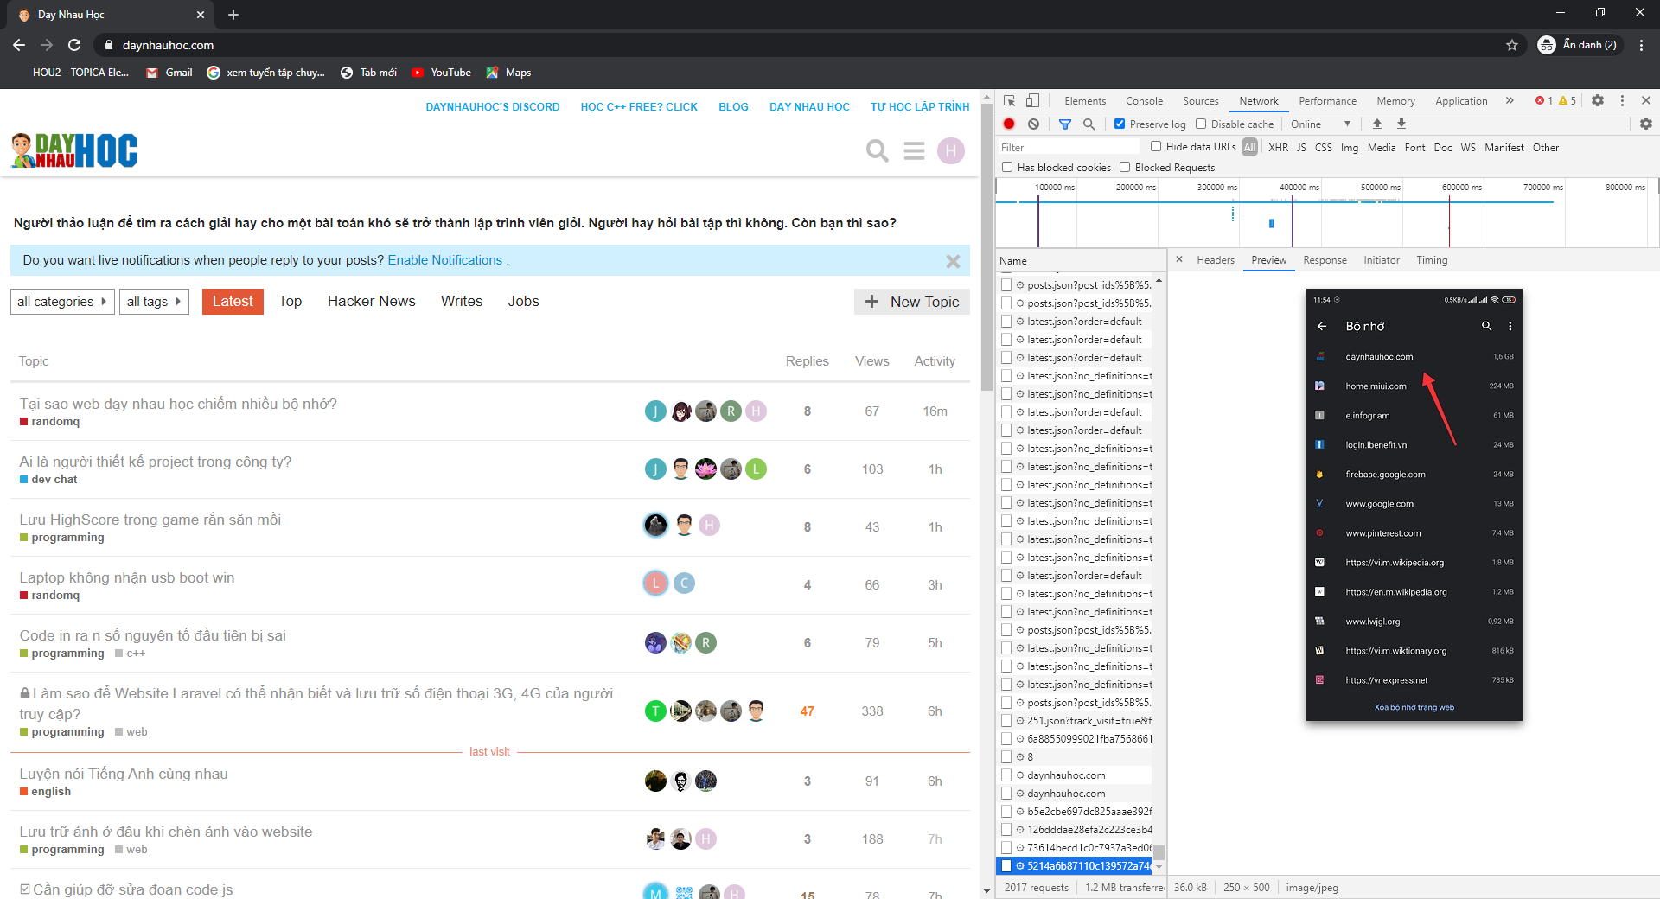Reload the page with the browser refresh icon
1660x899 pixels.
coord(75,45)
